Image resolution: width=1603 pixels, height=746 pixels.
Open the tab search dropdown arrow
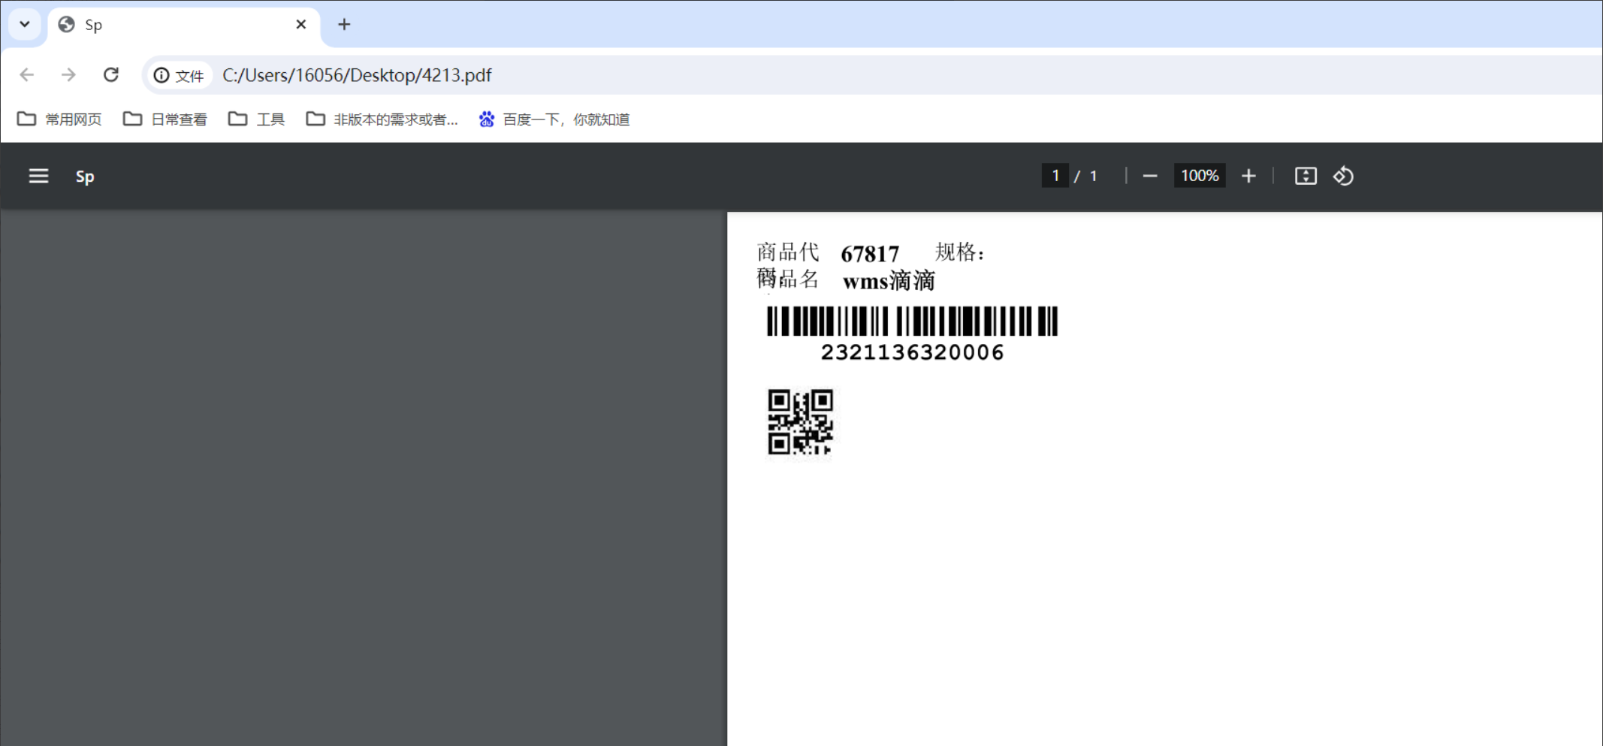[25, 24]
